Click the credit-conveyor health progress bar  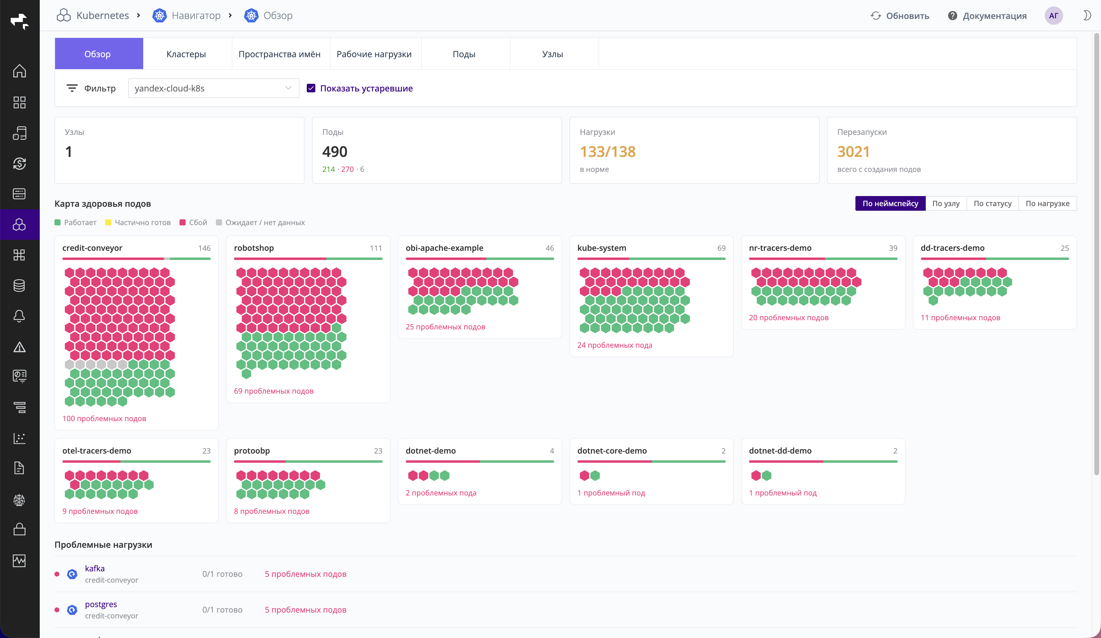tap(136, 259)
